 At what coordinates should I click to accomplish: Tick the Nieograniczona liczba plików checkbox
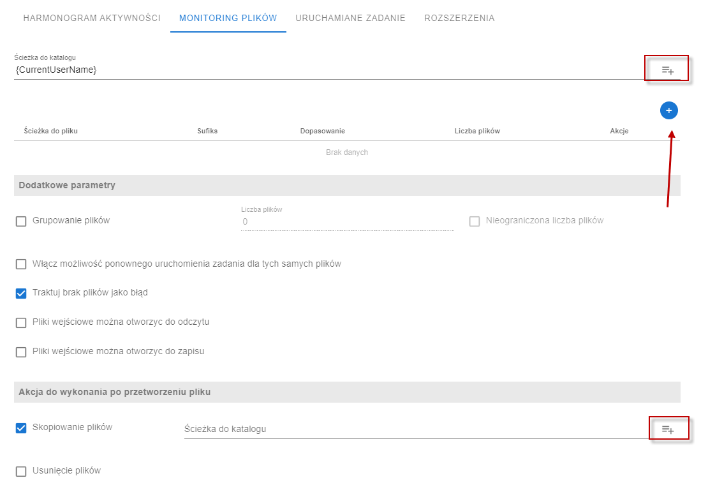pyautogui.click(x=475, y=221)
